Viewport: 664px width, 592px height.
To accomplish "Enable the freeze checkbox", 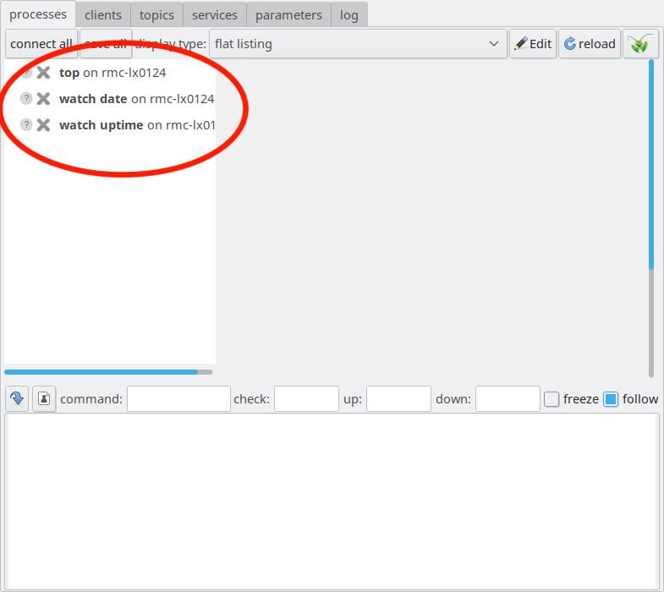I will click(552, 399).
